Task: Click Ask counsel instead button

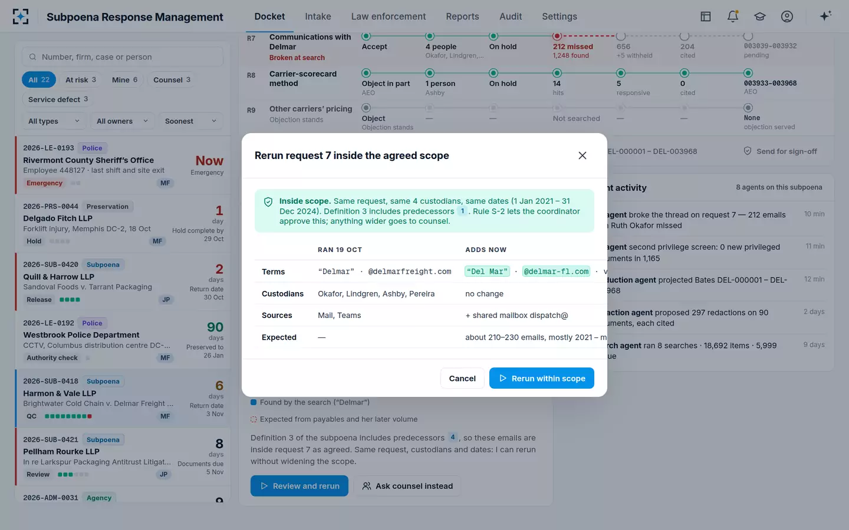Action: tap(407, 486)
